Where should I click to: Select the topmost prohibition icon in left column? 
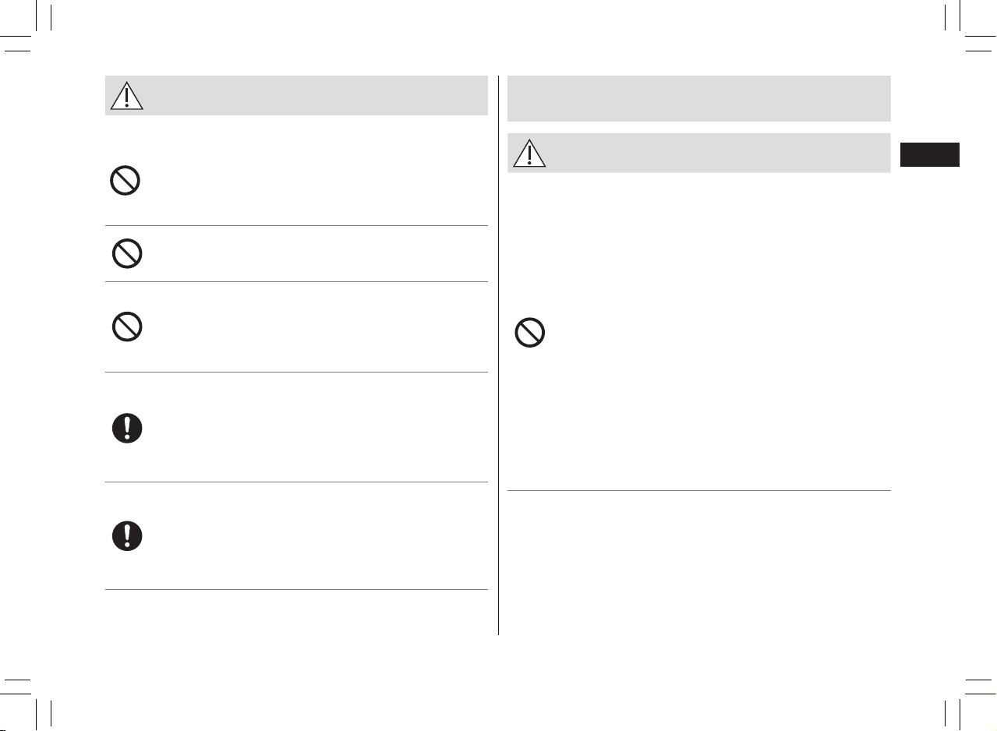pos(126,182)
